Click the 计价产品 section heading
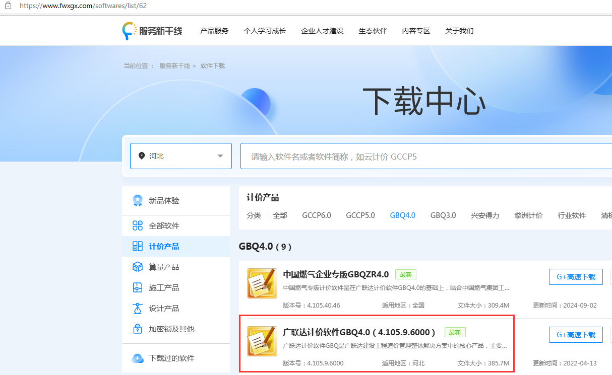 pyautogui.click(x=263, y=198)
